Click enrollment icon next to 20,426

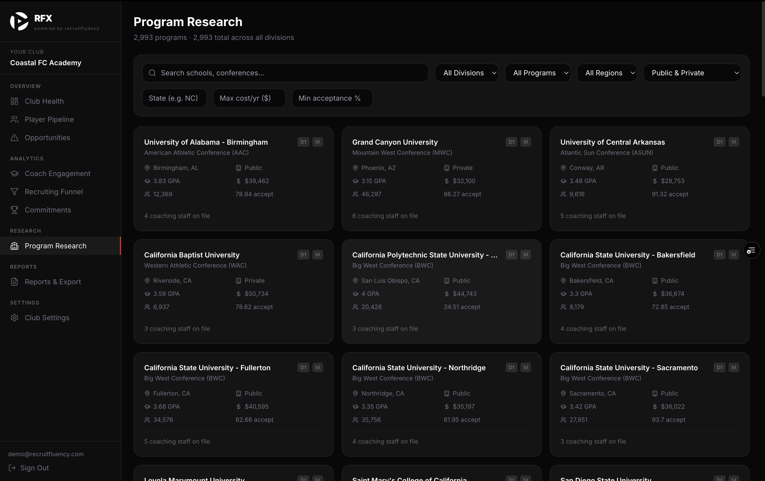coord(355,307)
